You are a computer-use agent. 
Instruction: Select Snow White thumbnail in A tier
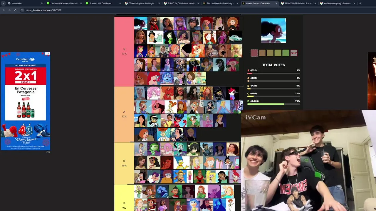tap(177, 135)
